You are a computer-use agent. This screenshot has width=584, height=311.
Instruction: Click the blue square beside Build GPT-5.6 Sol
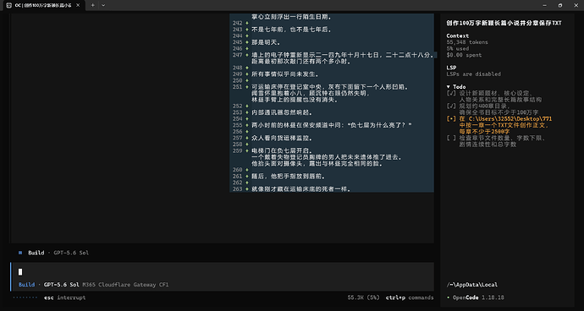click(20, 253)
